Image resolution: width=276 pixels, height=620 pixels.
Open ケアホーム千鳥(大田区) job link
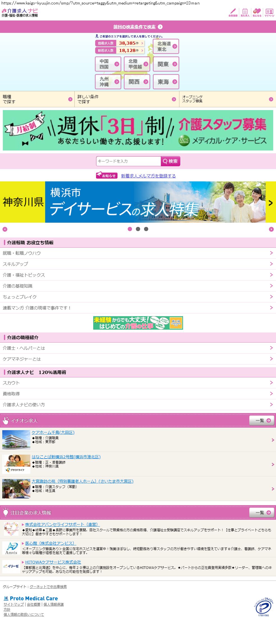[53, 432]
